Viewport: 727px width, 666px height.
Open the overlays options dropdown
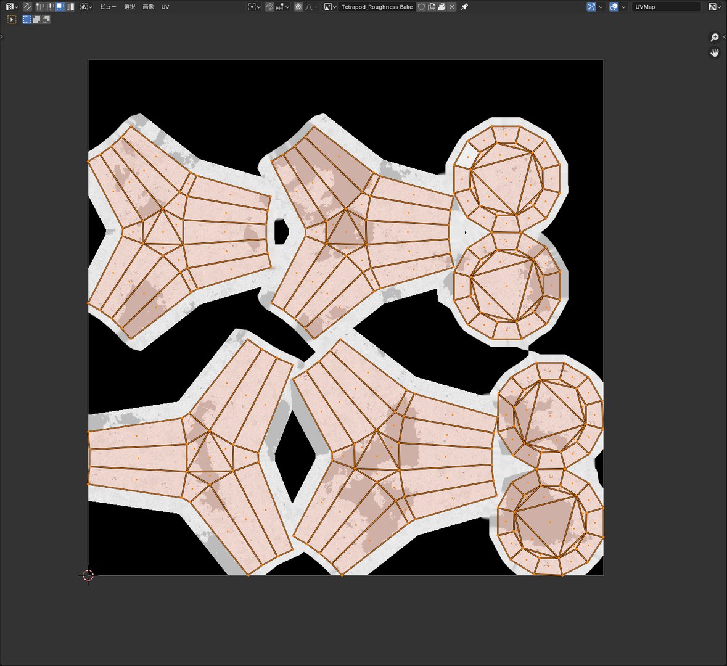coord(623,7)
